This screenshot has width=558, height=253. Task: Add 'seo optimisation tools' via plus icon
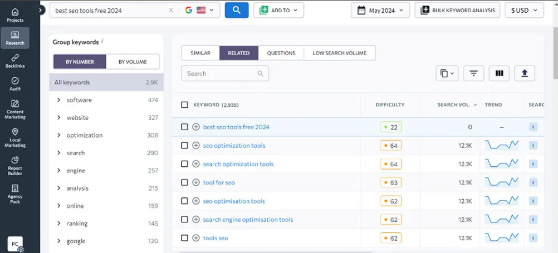[x=195, y=201]
